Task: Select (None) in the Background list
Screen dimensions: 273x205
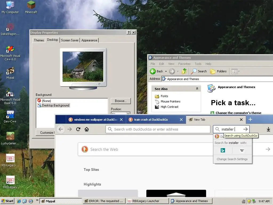Action: 46,101
